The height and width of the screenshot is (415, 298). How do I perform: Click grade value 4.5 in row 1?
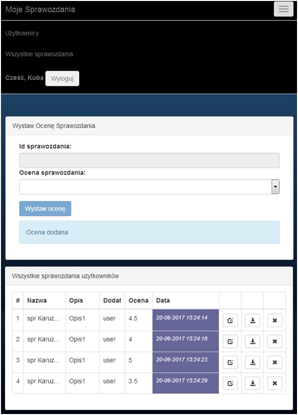click(x=133, y=318)
